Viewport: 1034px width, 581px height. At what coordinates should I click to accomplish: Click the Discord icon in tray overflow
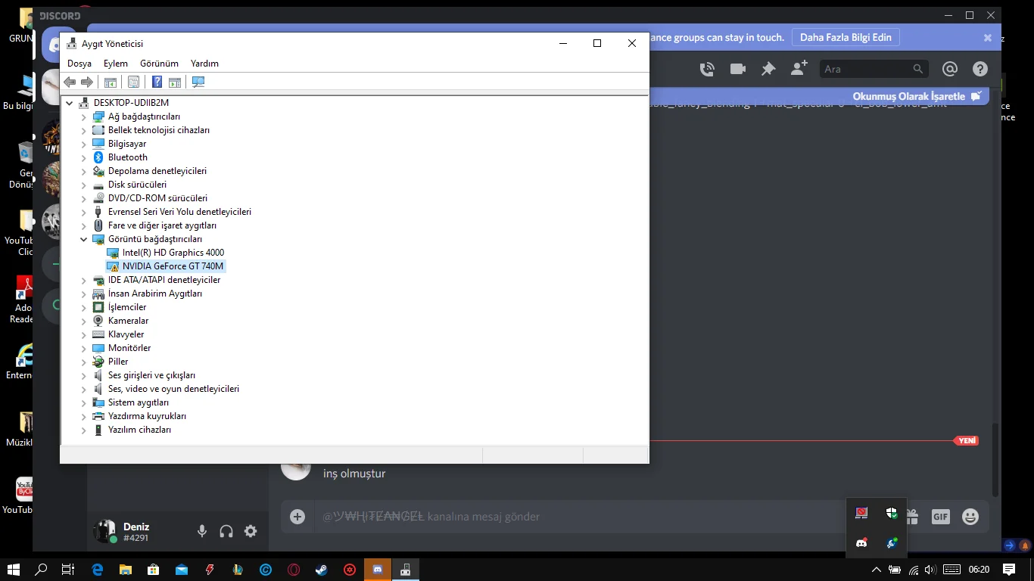[x=861, y=543]
